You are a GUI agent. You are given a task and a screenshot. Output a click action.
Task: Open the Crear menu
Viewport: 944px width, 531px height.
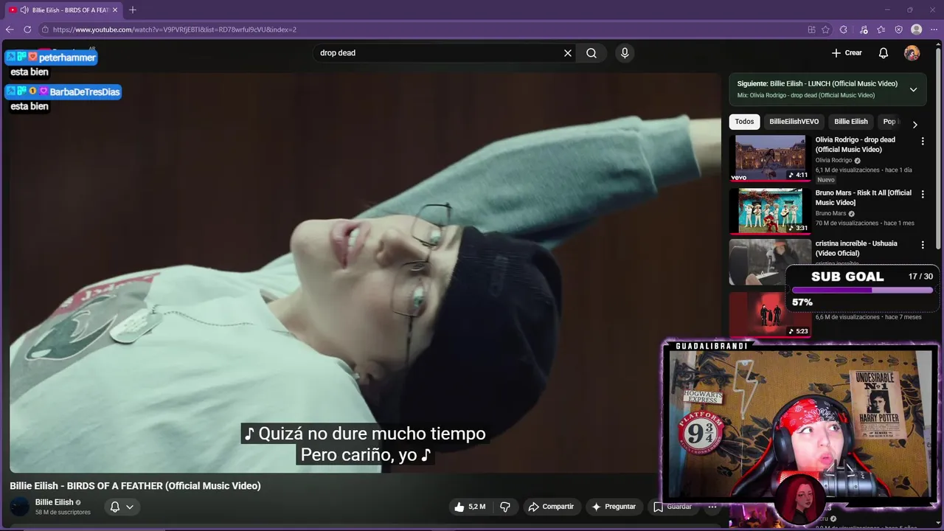(847, 53)
